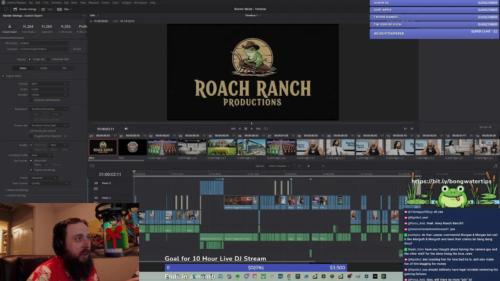
Task: Switch to the Audio settings tab
Action: pyautogui.click(x=43, y=68)
